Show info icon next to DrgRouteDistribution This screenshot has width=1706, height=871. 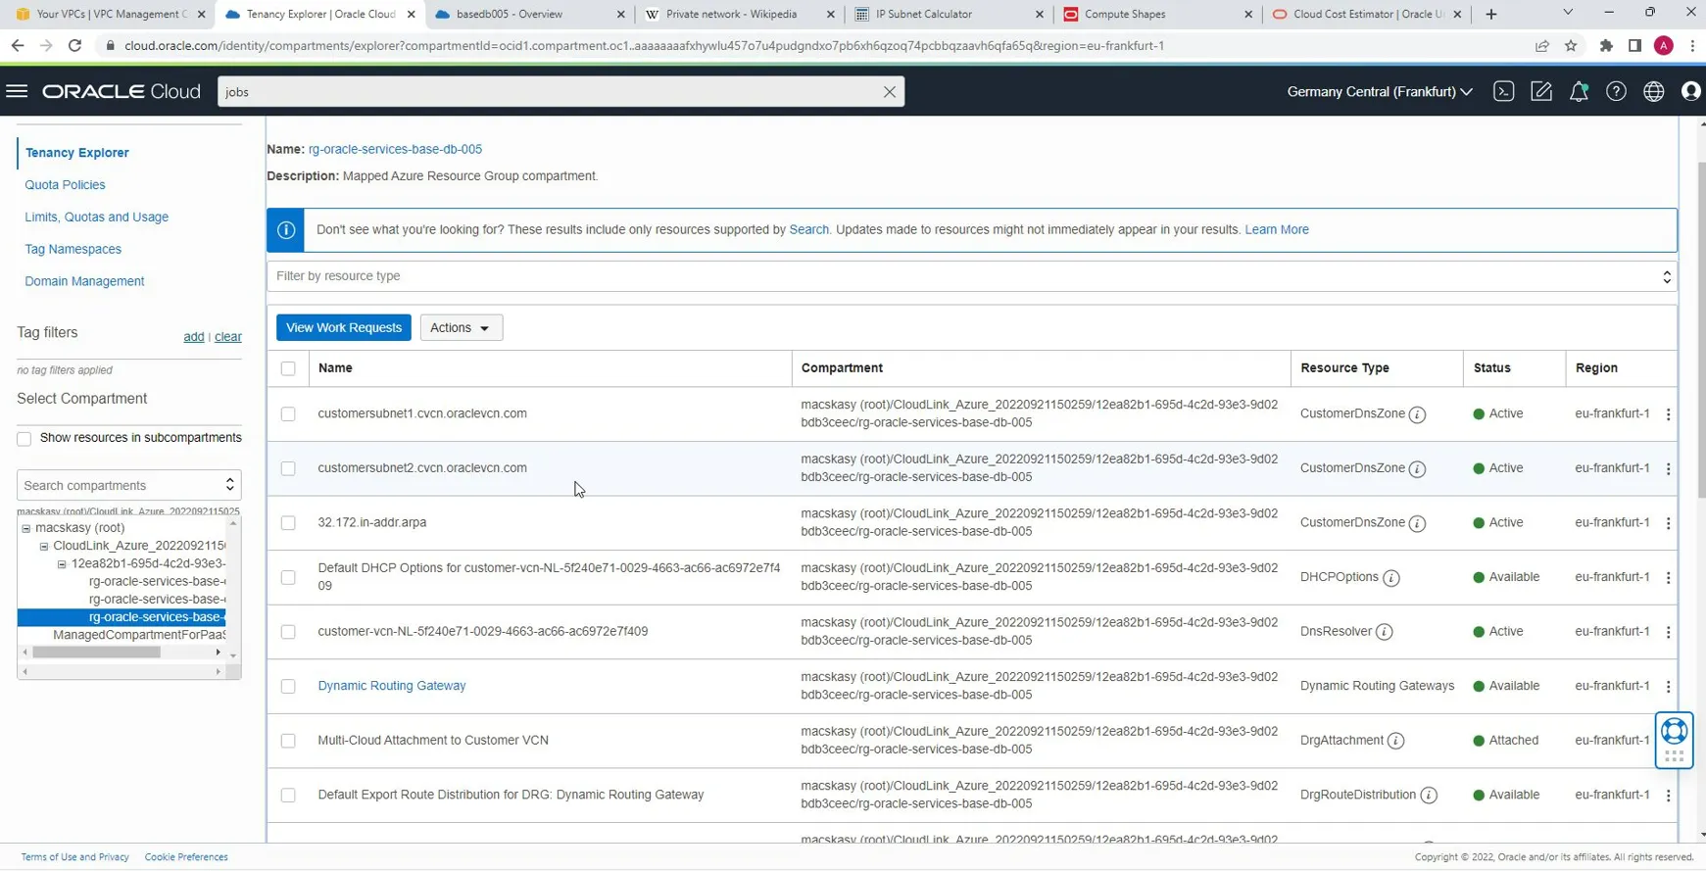pyautogui.click(x=1429, y=796)
